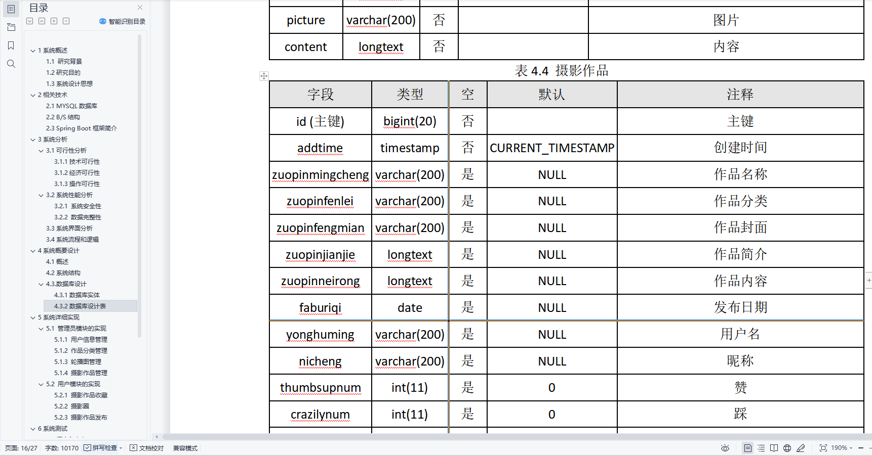The height and width of the screenshot is (456, 872).
Task: Switch to reading mode book icon
Action: [774, 448]
